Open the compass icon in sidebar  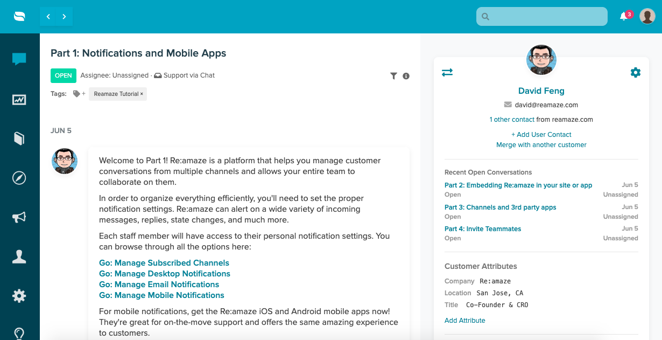[x=19, y=178]
